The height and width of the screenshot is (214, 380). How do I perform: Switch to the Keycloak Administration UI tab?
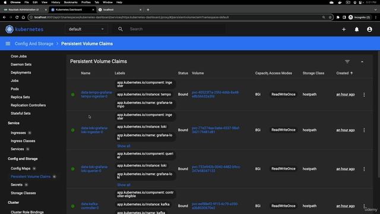[x=24, y=10]
